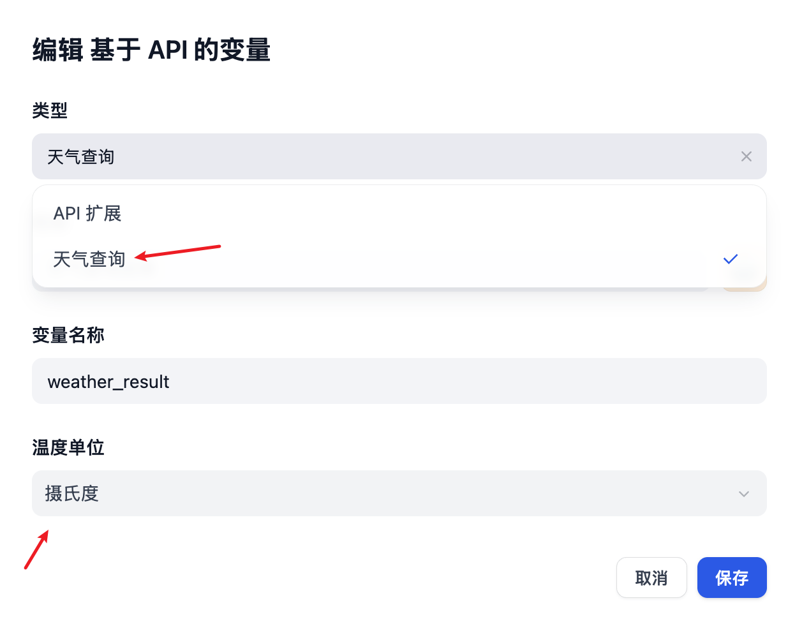The height and width of the screenshot is (619, 795).
Task: Click the check mark indicating current selection
Action: click(x=730, y=259)
